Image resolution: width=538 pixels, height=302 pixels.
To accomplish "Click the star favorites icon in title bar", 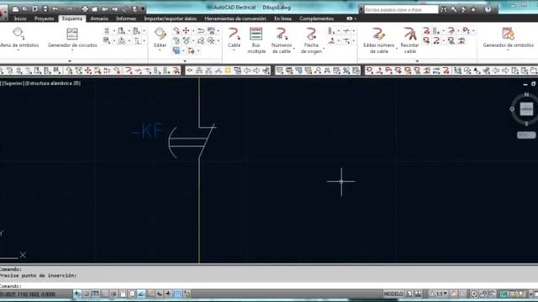I will 473,9.
